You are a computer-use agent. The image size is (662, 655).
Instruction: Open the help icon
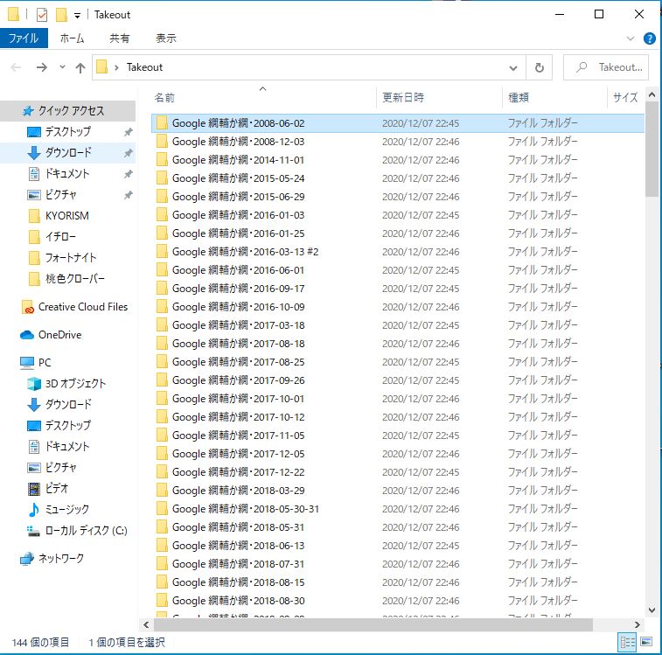pyautogui.click(x=650, y=38)
